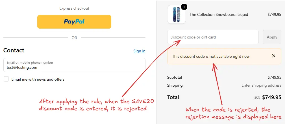This screenshot has height=124, width=285.
Task: Click the Express checkout heading
Action: point(74,8)
